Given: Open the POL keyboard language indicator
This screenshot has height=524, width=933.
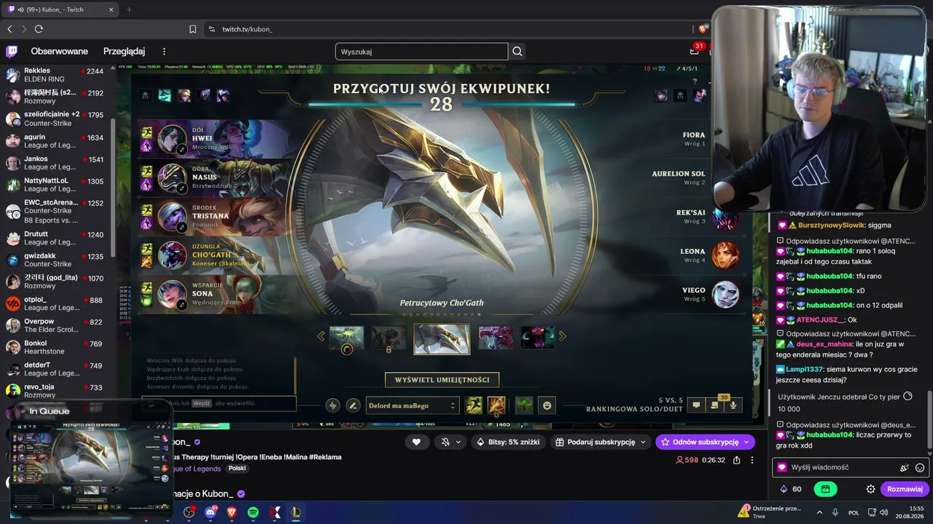Looking at the screenshot, I should (x=854, y=512).
